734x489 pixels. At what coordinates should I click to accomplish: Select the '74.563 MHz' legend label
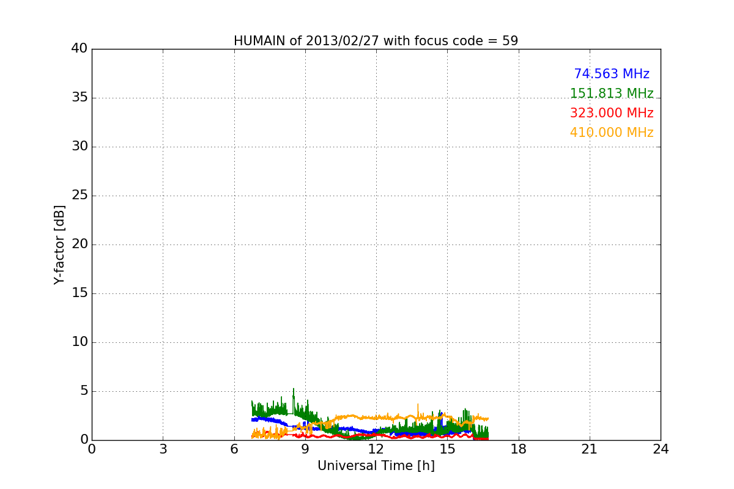pos(612,74)
